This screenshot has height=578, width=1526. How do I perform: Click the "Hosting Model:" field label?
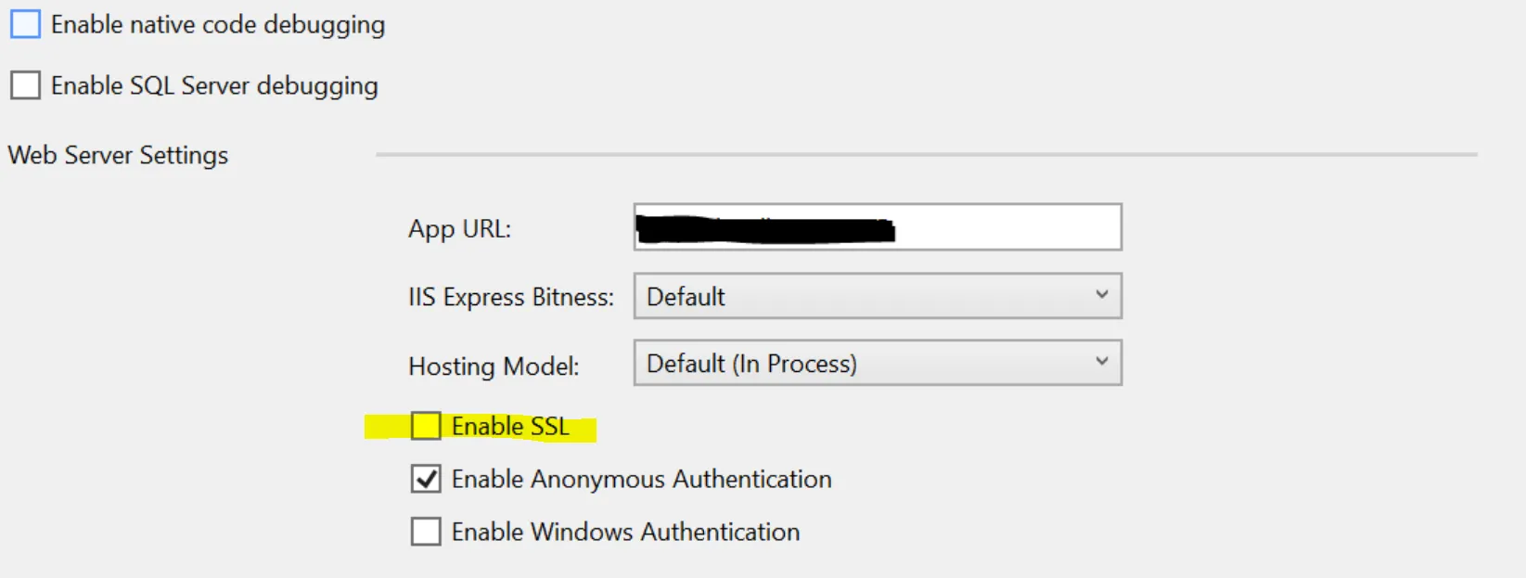coord(494,366)
